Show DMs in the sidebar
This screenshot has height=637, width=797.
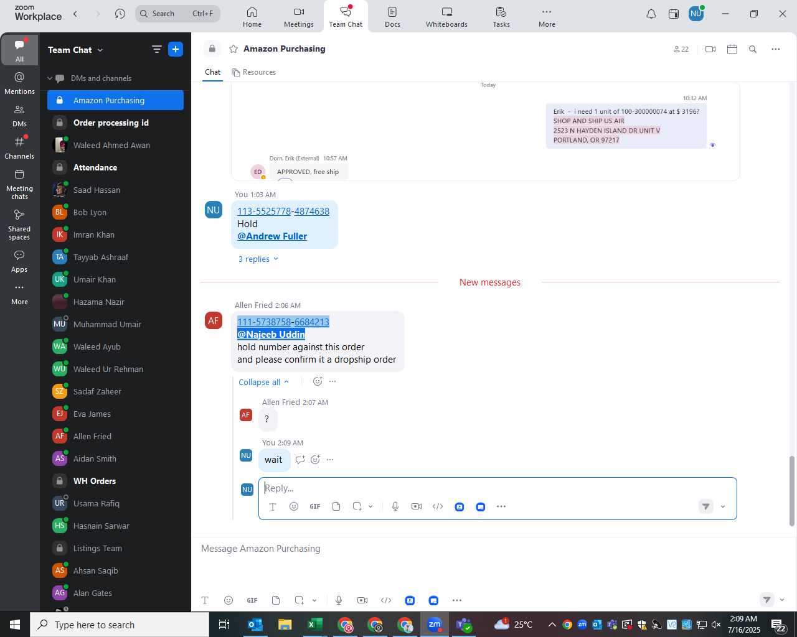[x=20, y=116]
